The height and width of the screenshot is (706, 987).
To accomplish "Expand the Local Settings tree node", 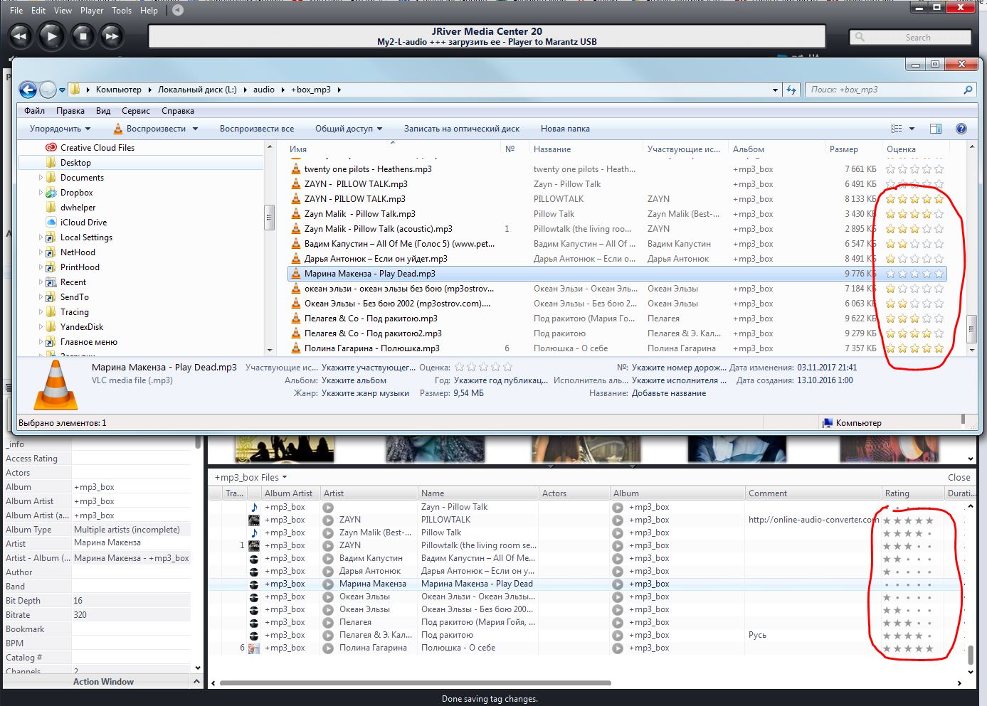I will [x=41, y=237].
